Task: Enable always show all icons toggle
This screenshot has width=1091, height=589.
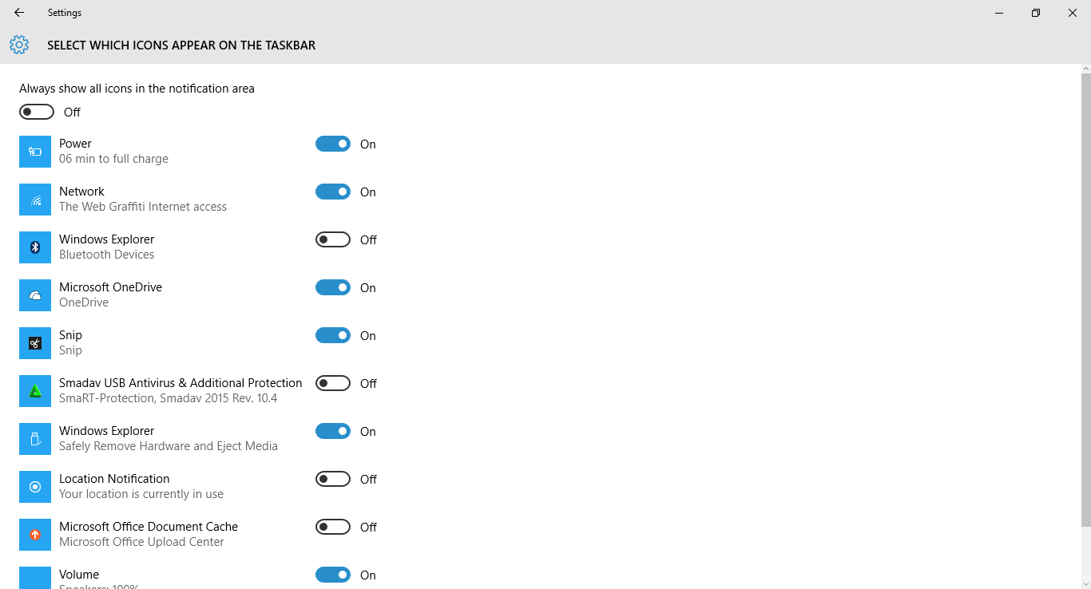Action: pos(37,112)
